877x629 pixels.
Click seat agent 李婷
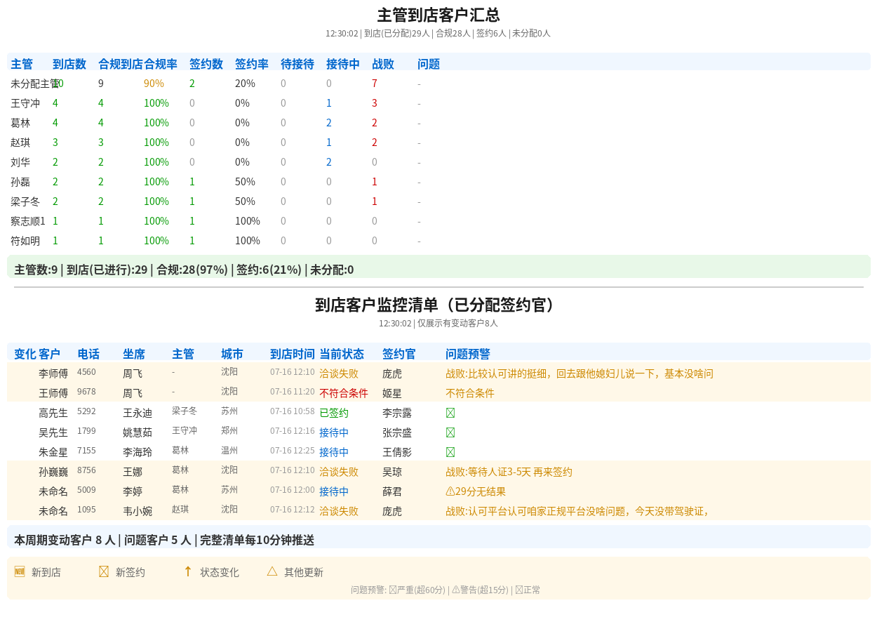[133, 491]
